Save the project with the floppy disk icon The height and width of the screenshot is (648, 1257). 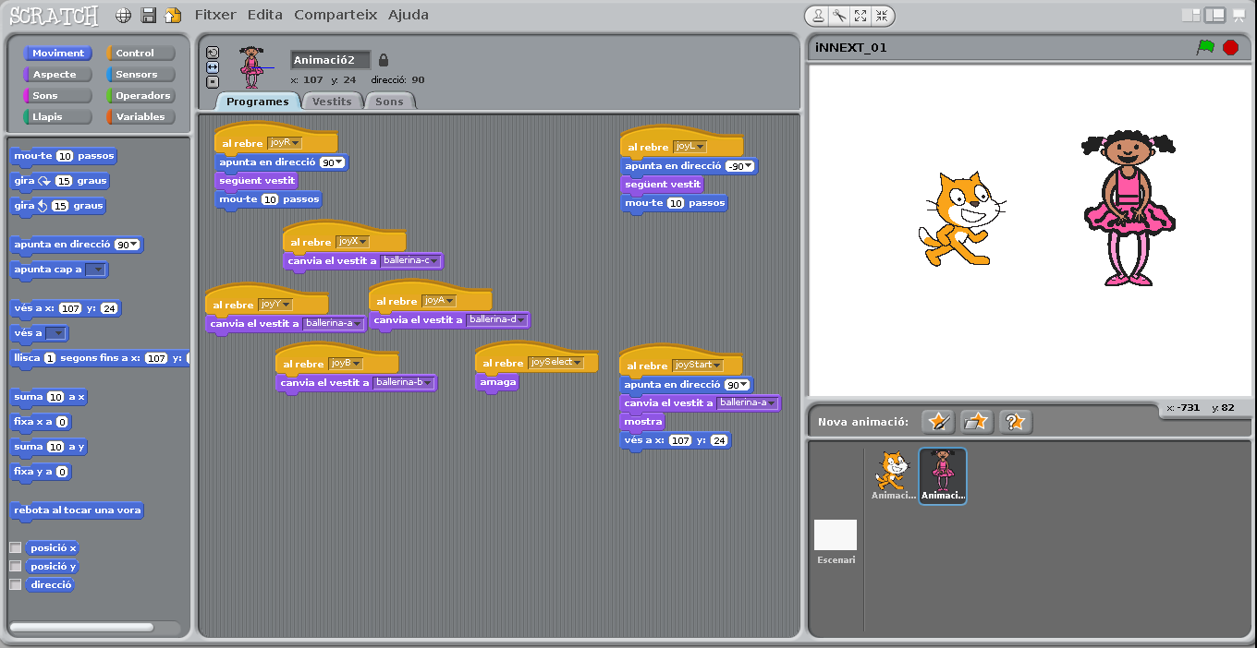click(x=148, y=16)
